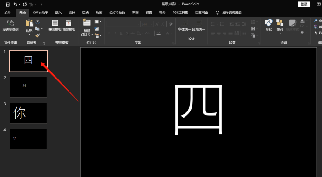Click the 形状 shapes icon
Viewport: 322px width, 177px height.
coord(268,22)
